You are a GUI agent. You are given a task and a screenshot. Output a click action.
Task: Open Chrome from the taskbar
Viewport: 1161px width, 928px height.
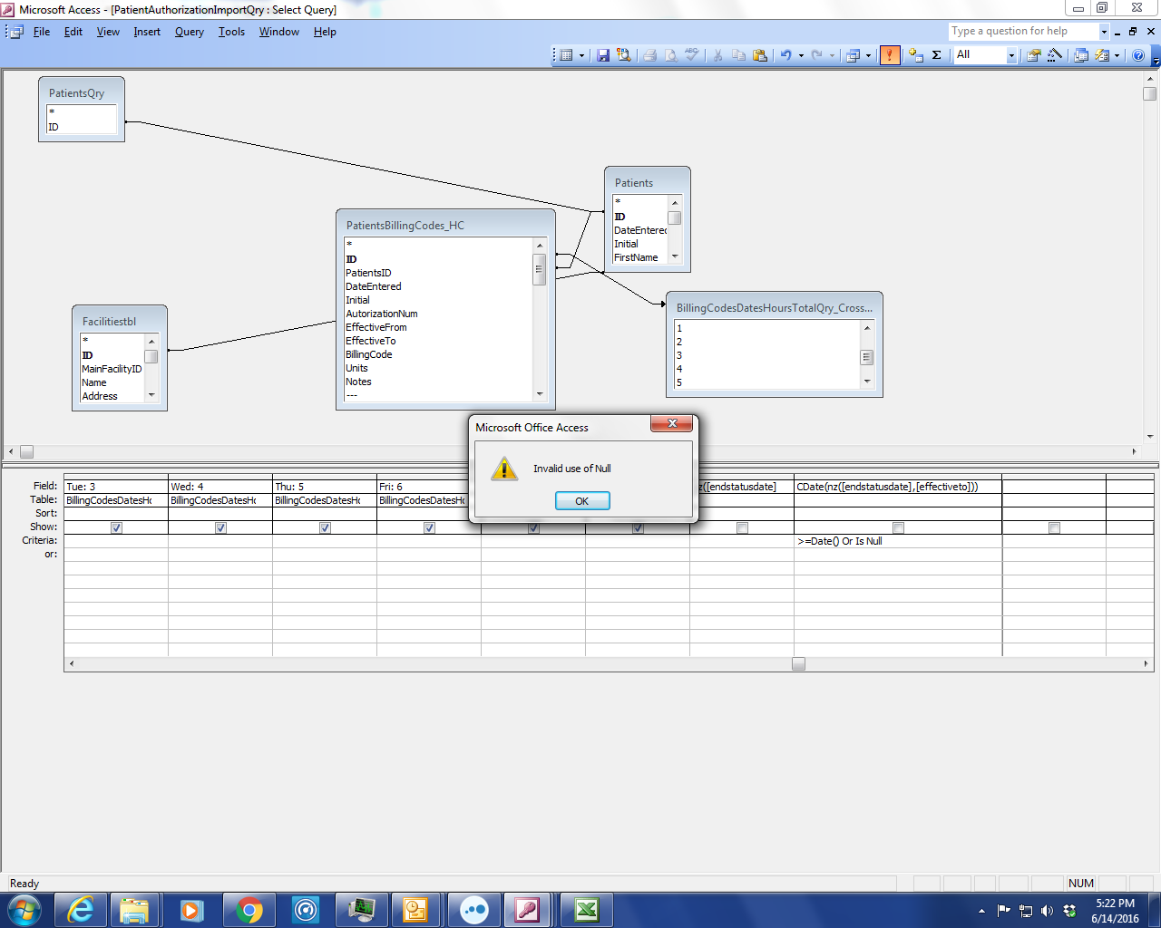click(249, 910)
